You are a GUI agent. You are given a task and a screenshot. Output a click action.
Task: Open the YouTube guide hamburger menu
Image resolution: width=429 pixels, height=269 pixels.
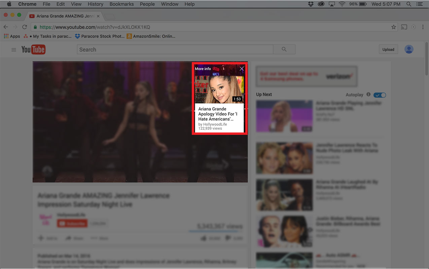(14, 50)
